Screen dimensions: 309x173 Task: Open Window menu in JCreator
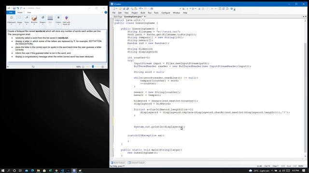click(176, 13)
